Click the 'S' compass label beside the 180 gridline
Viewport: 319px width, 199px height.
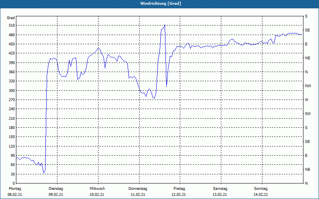pyautogui.click(x=306, y=128)
